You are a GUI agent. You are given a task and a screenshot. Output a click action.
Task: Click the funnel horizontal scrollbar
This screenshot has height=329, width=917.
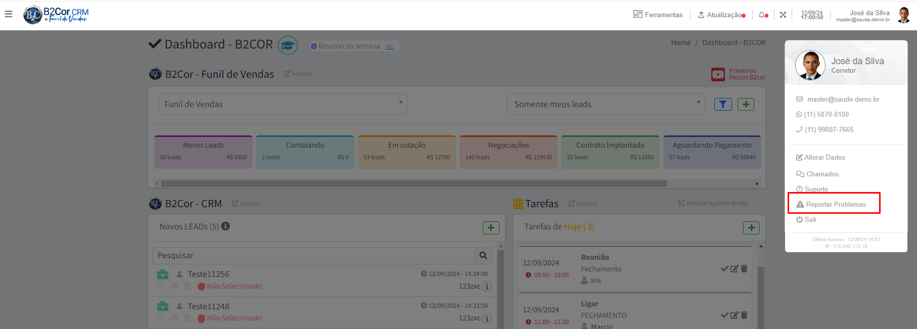point(414,184)
